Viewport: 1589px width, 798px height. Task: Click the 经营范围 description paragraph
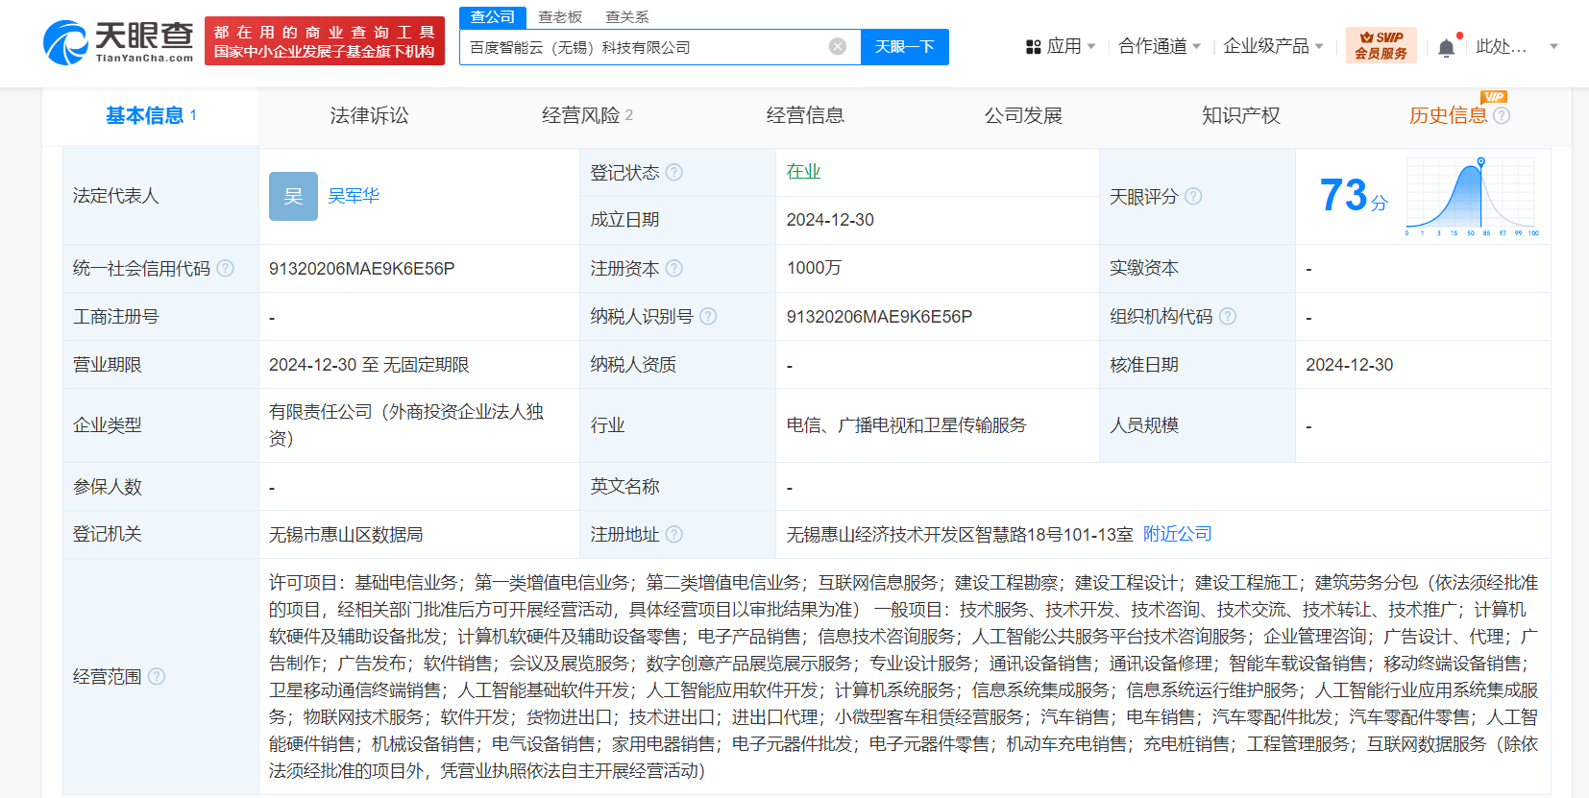(903, 676)
